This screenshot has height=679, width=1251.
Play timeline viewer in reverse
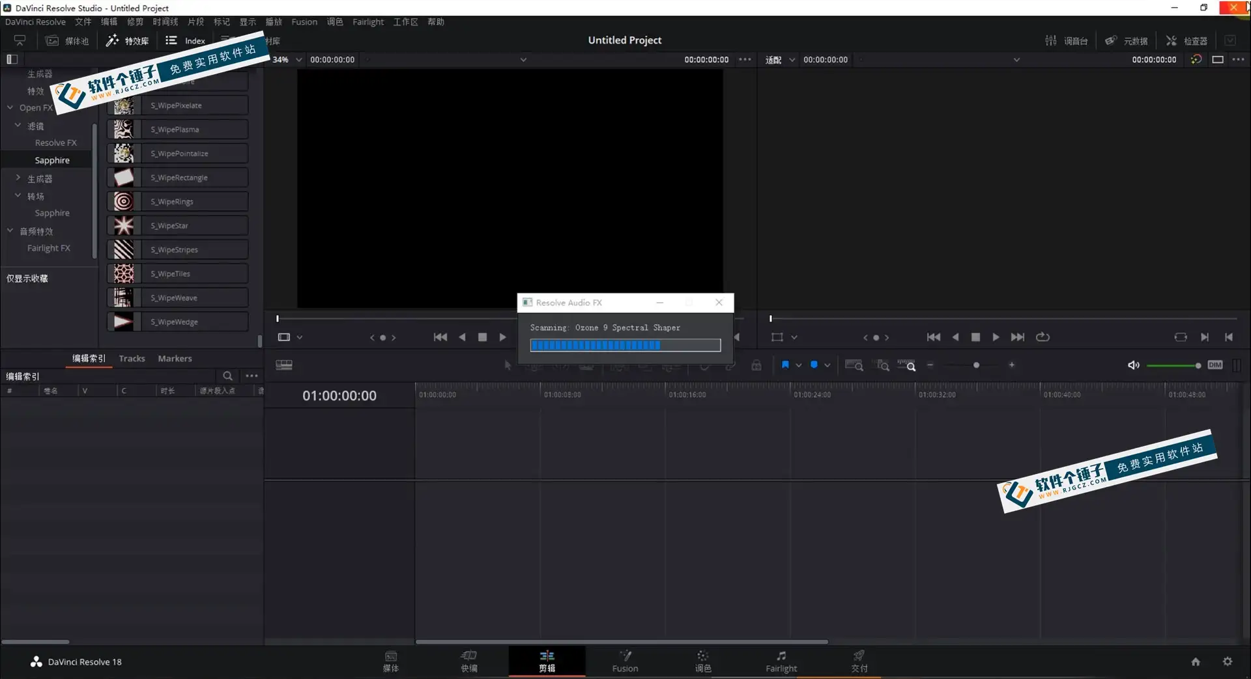click(955, 337)
